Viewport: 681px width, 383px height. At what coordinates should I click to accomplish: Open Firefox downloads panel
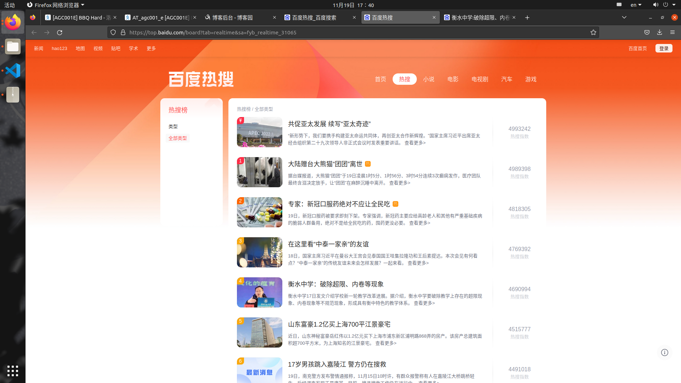(659, 32)
